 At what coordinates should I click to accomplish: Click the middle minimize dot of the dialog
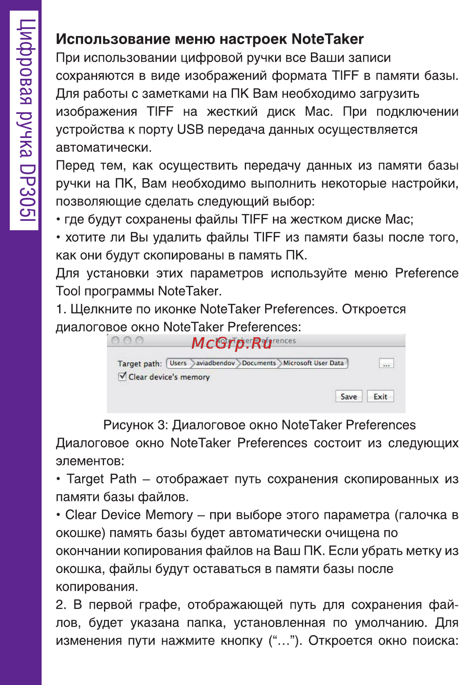[x=128, y=340]
